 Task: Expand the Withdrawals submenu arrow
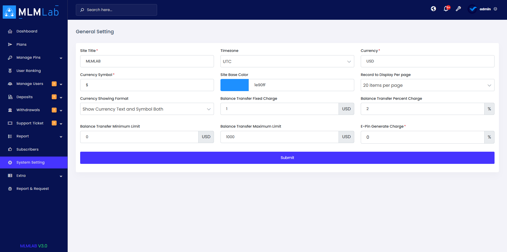coord(61,111)
